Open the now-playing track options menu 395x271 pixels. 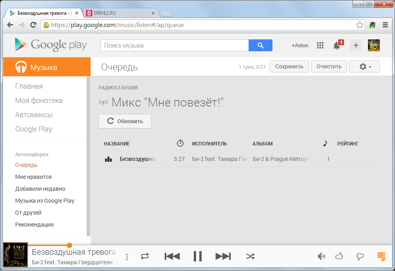pos(127,257)
